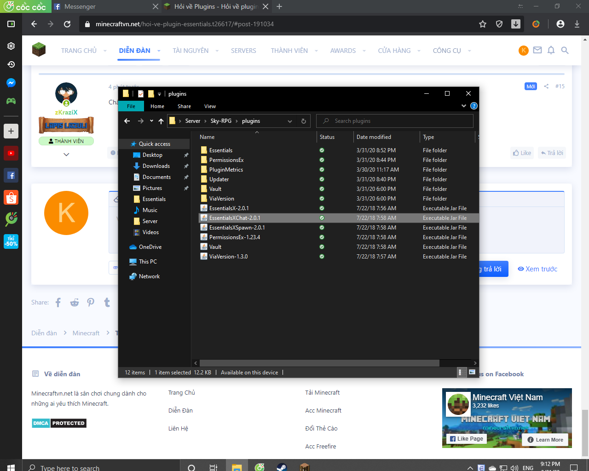The width and height of the screenshot is (589, 471).
Task: Open Tiki -50% shortcut in sidebar
Action: point(11,241)
